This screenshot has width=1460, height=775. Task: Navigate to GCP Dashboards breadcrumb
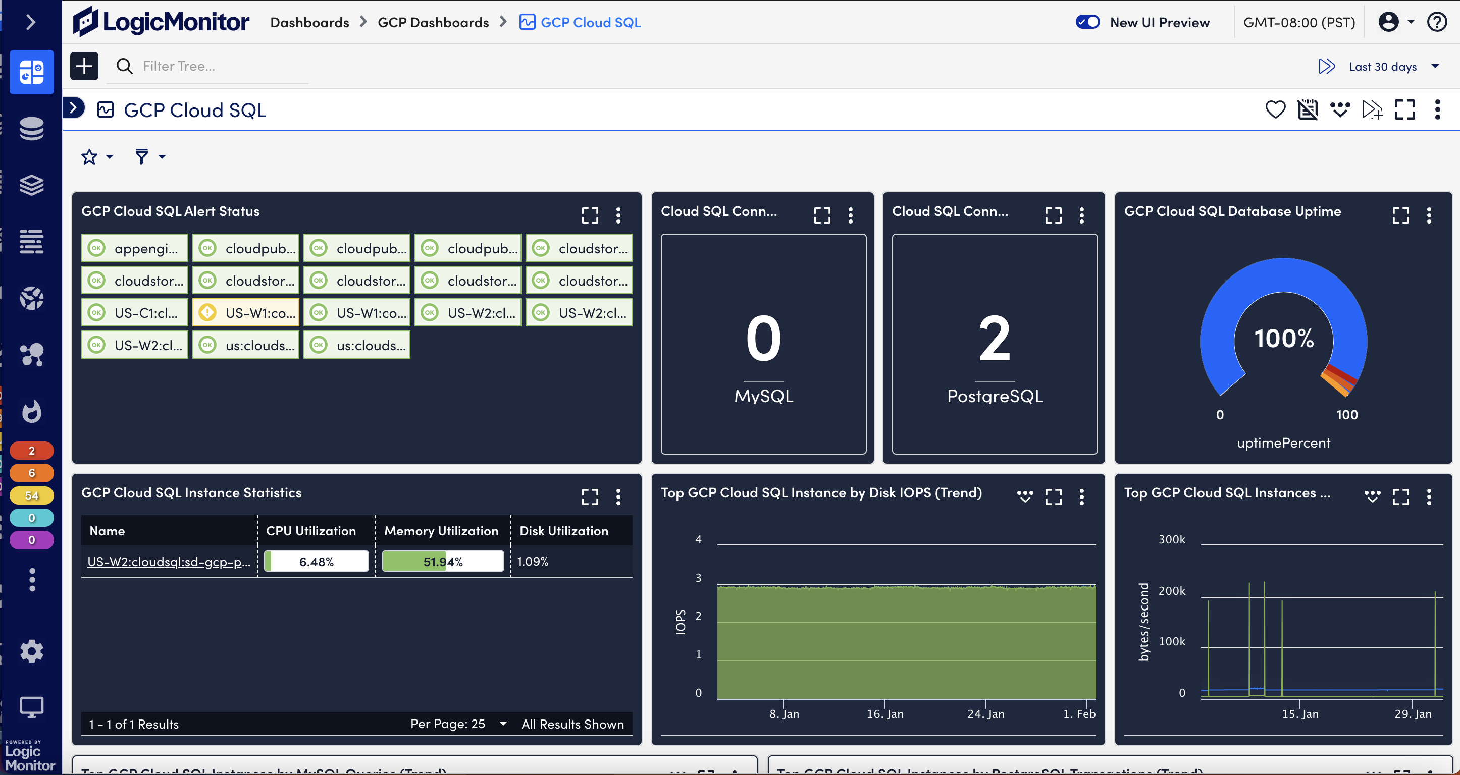[x=433, y=22]
